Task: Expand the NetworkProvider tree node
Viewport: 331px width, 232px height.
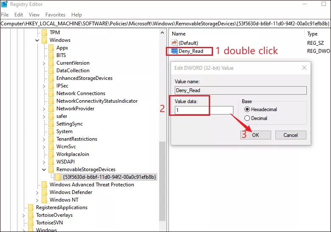Action: coord(44,109)
